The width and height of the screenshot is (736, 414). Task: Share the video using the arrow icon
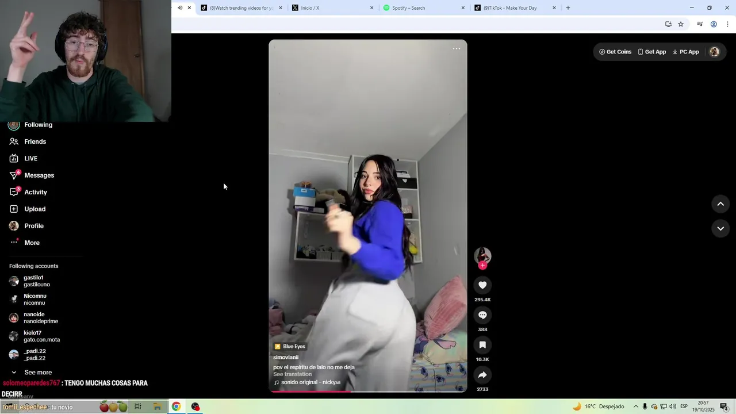pos(482,375)
